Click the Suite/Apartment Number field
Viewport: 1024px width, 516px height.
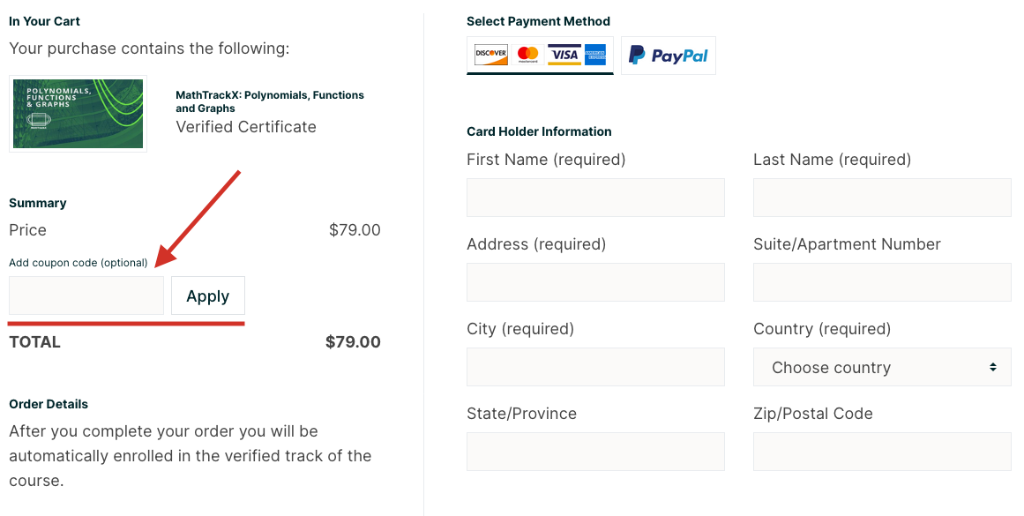(x=882, y=282)
